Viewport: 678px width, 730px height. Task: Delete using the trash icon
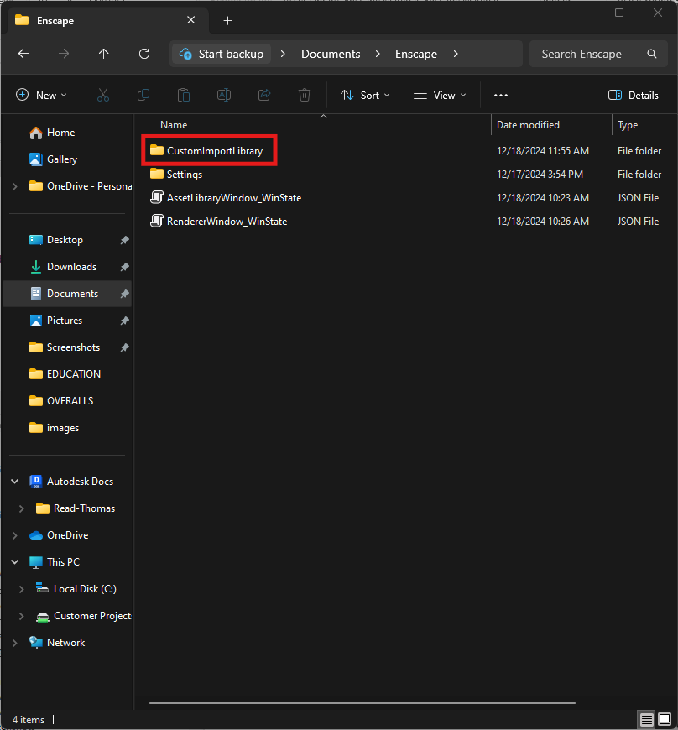point(304,95)
